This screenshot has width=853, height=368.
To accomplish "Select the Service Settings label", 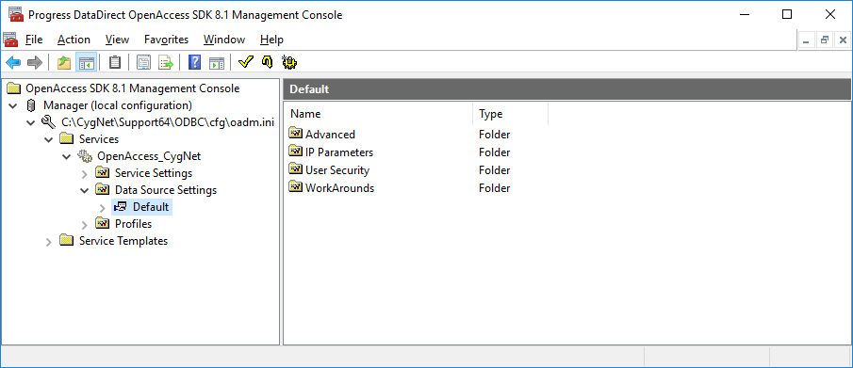I will pyautogui.click(x=154, y=173).
